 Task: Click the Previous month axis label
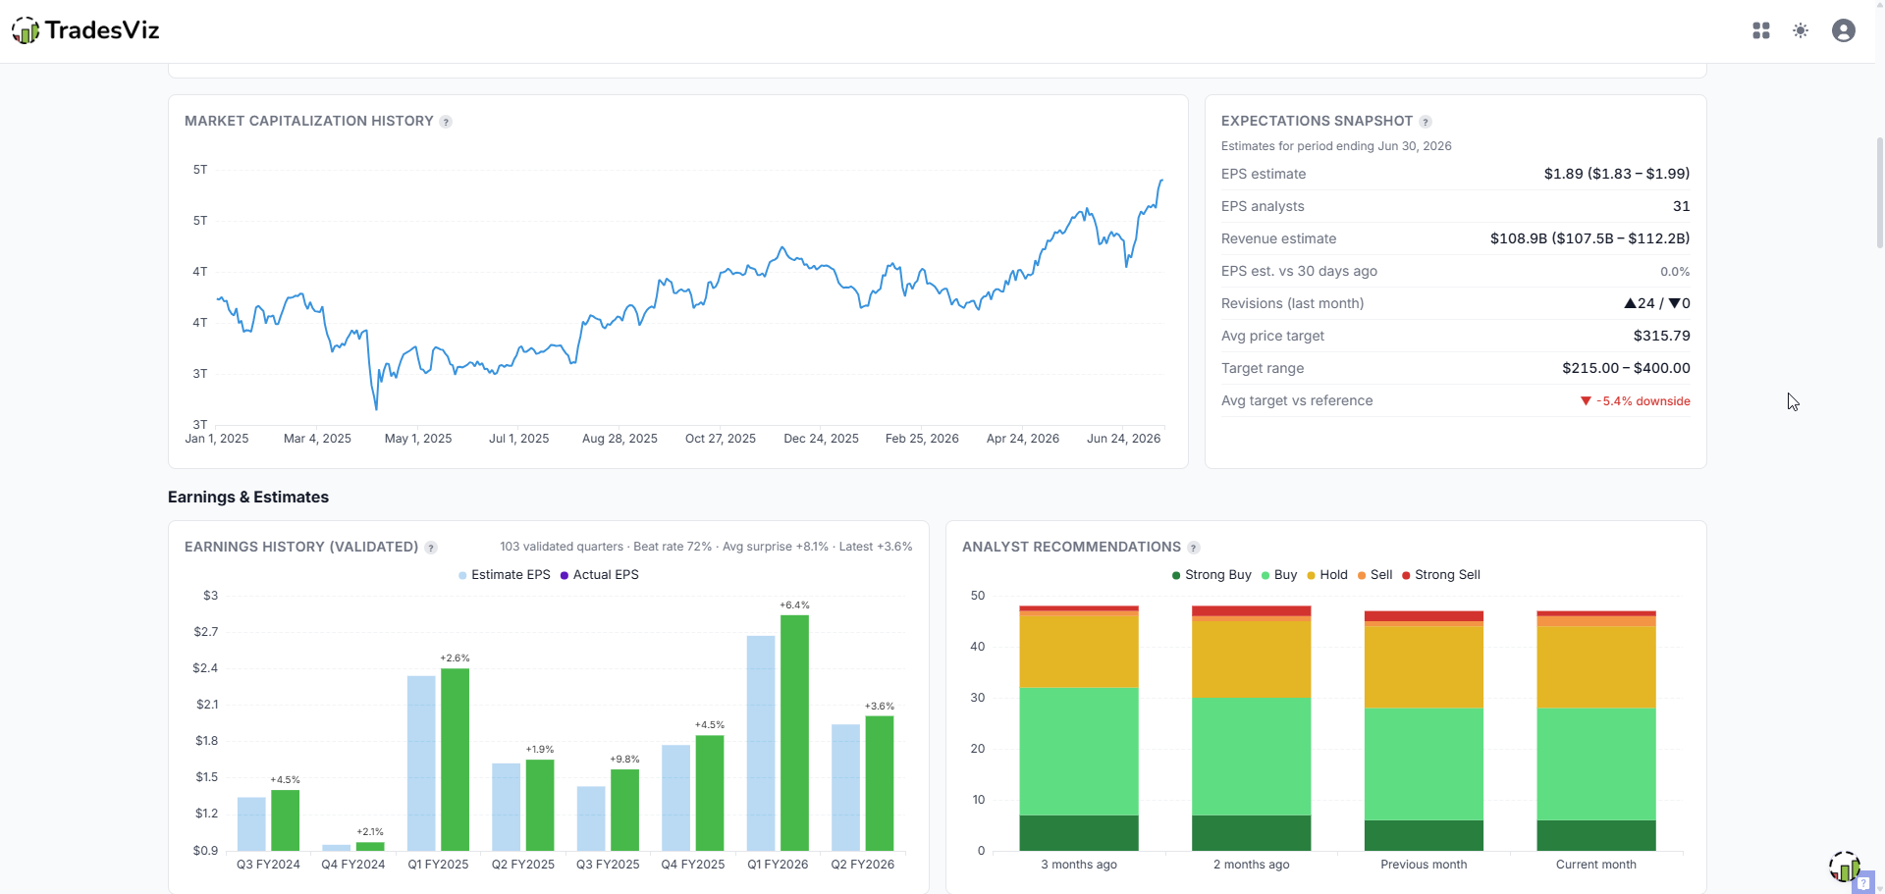tap(1424, 865)
